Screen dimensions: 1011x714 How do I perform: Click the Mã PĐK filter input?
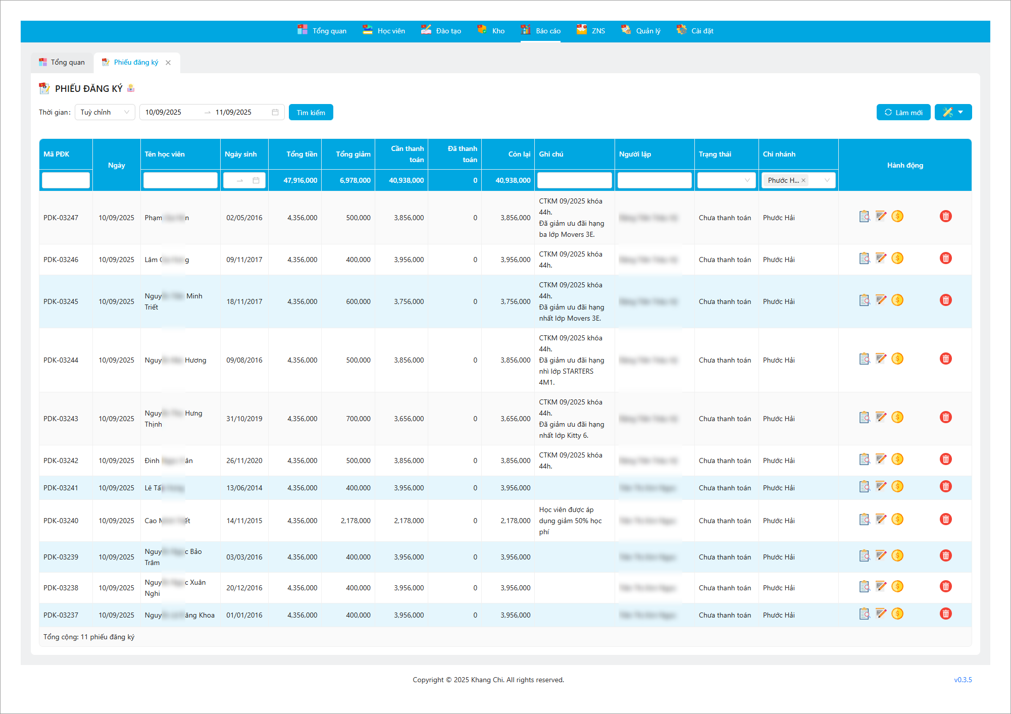66,180
